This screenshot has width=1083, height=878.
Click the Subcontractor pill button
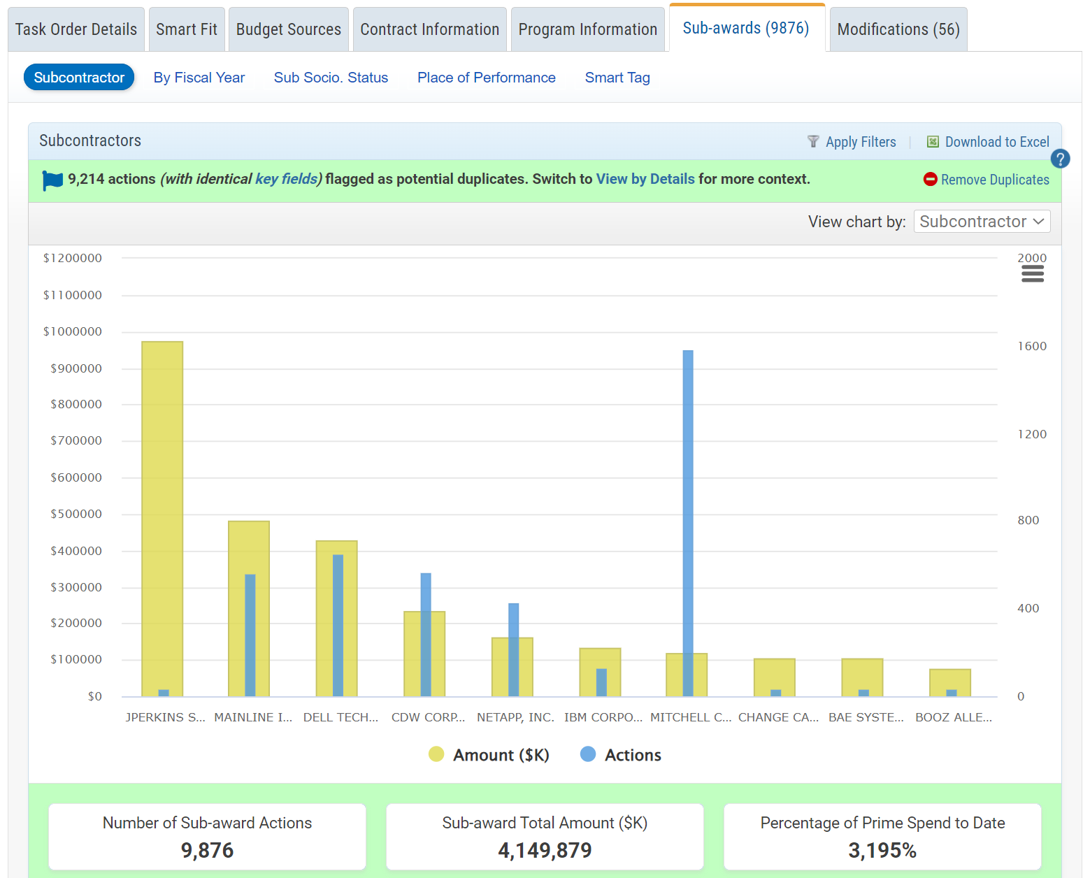[79, 78]
